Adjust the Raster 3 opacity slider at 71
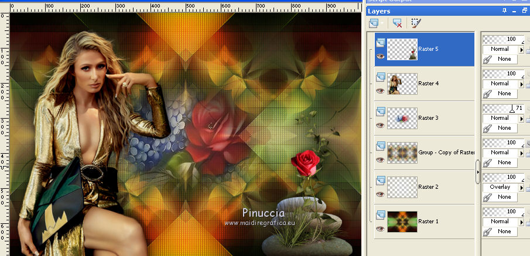The image size is (530, 256). tap(503, 108)
